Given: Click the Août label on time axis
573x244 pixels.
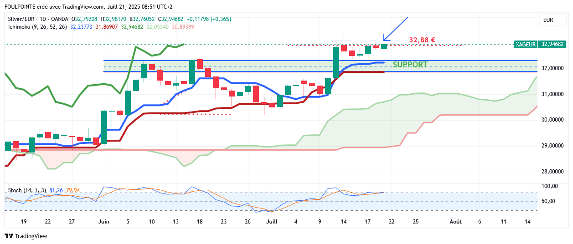Looking at the screenshot, I should [455, 222].
